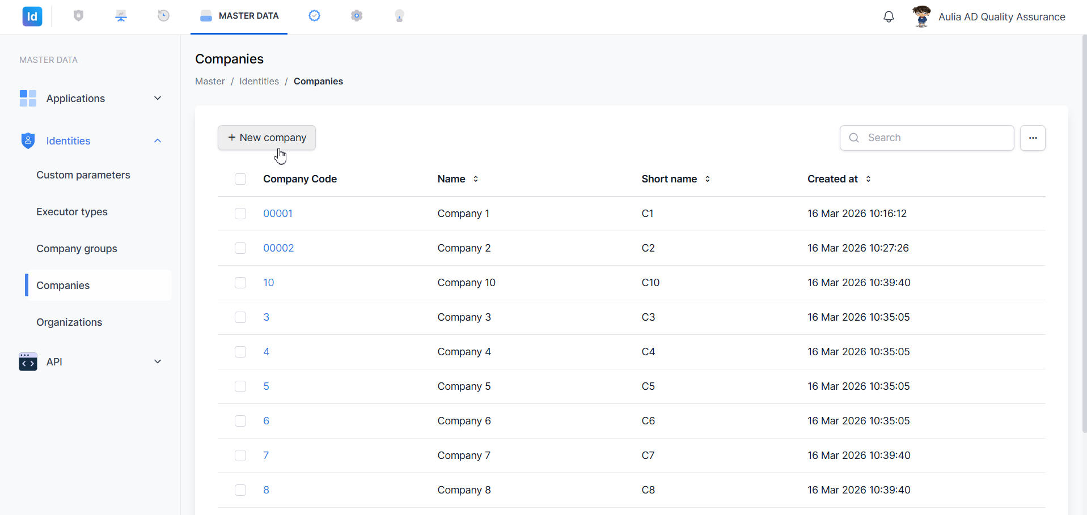Image resolution: width=1087 pixels, height=515 pixels.
Task: Check the Company 2 row checkbox
Action: 240,248
